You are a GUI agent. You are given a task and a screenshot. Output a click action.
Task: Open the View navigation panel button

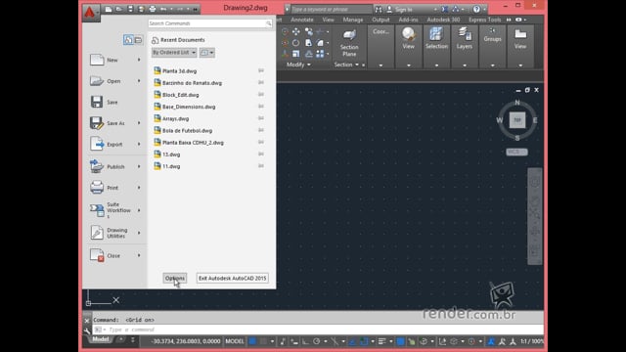[409, 46]
